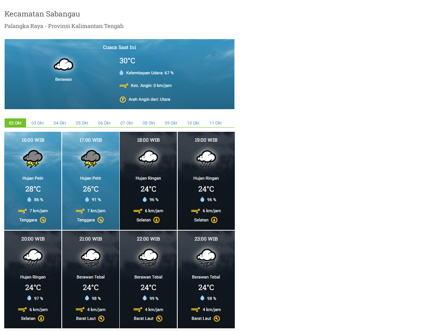This screenshot has height=331, width=442.
Task: Click the light rain icon for 20:00 WIB
Action: click(x=33, y=257)
